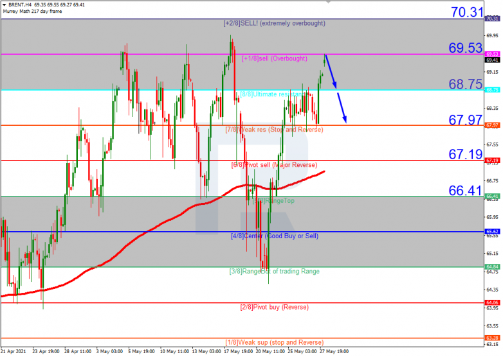Image resolution: width=503 pixels, height=357 pixels.
Task: Select the red 67.19 axis price tag
Action: [493, 161]
